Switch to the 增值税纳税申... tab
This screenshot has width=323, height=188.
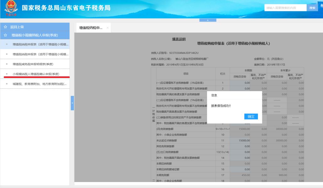click(91, 27)
